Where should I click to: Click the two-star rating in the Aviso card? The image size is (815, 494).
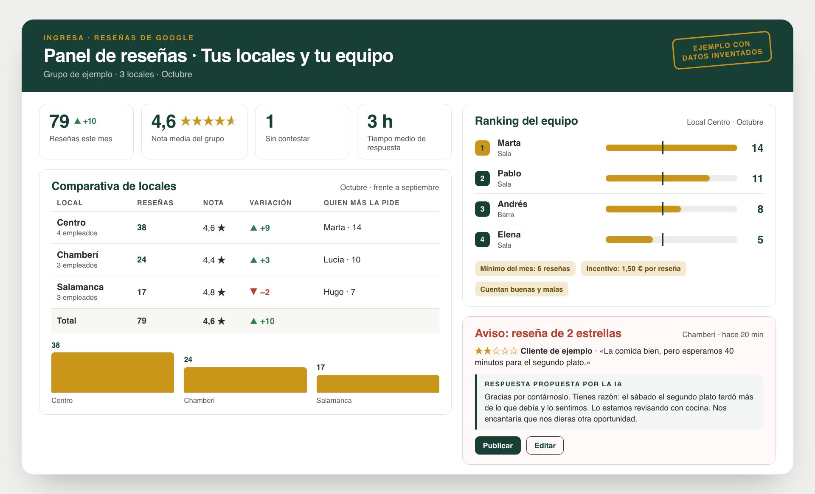click(x=496, y=351)
